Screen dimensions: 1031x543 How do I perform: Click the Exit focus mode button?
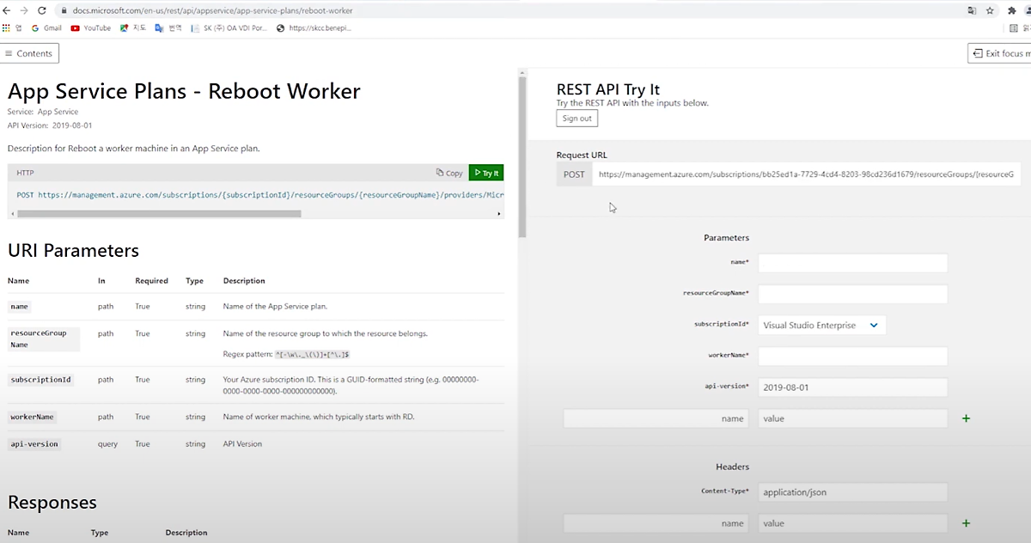[x=1000, y=53]
